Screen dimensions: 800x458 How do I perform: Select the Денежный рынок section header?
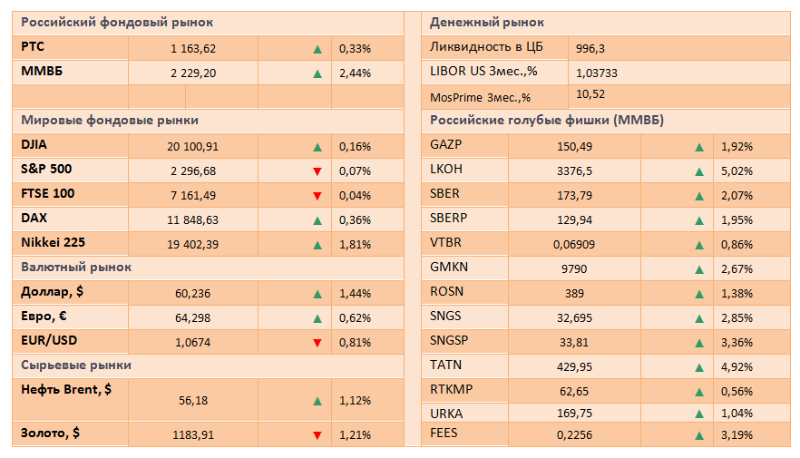click(x=486, y=23)
